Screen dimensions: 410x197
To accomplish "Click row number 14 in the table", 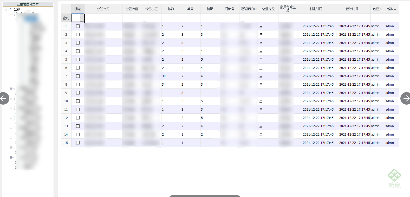I will [66, 135].
